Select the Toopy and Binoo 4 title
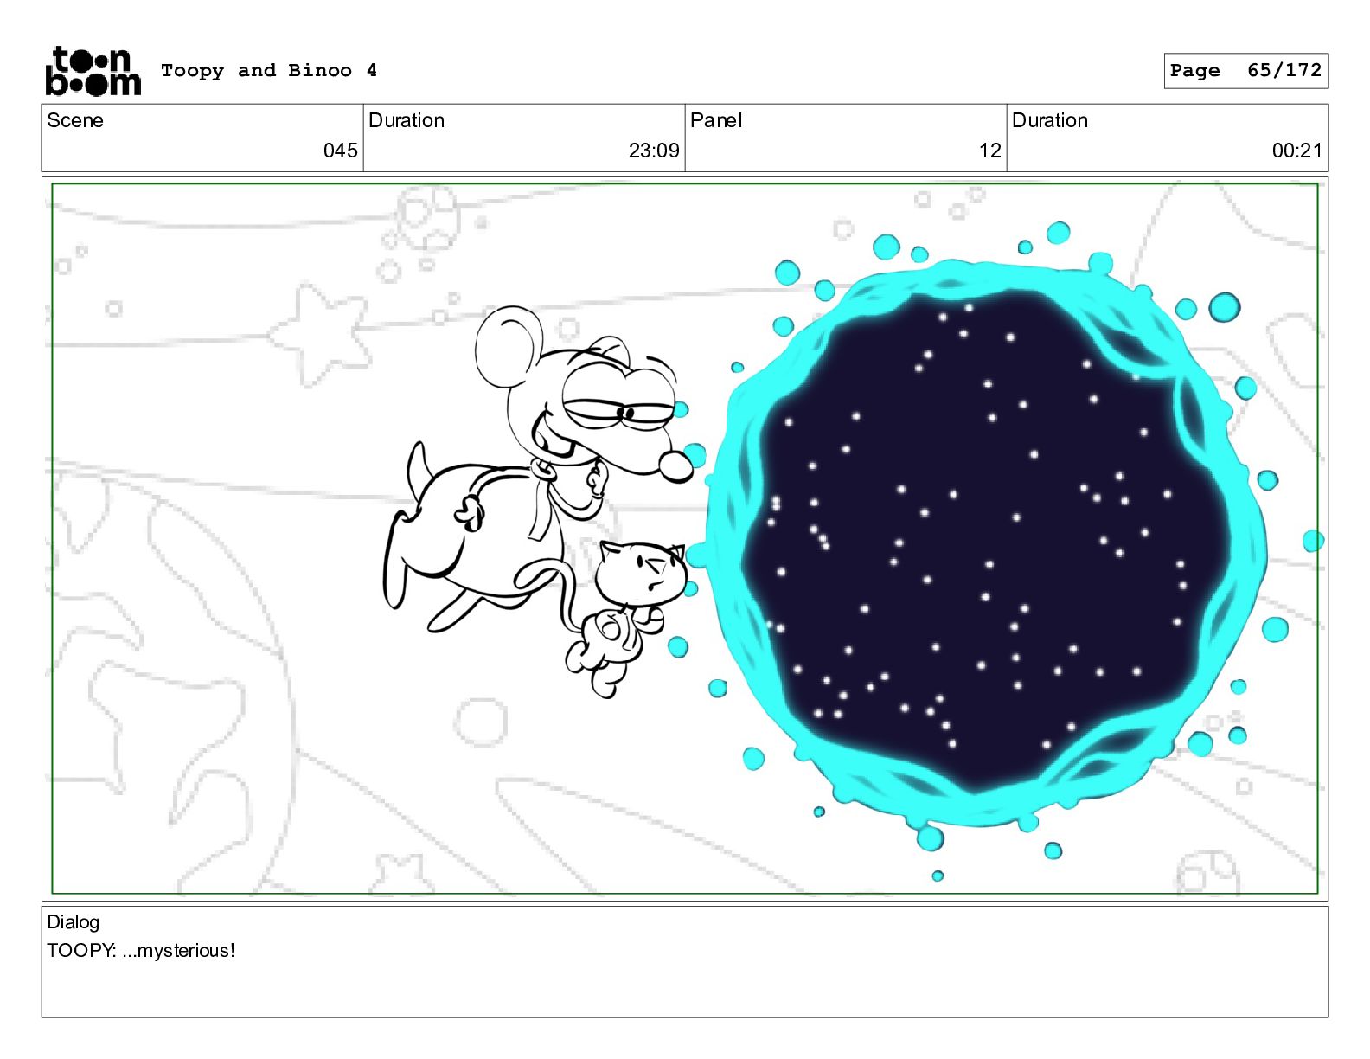This screenshot has height=1059, width=1370. tap(269, 70)
